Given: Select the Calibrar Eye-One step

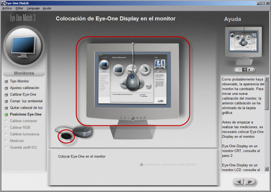Looking at the screenshot, I should [23, 94].
